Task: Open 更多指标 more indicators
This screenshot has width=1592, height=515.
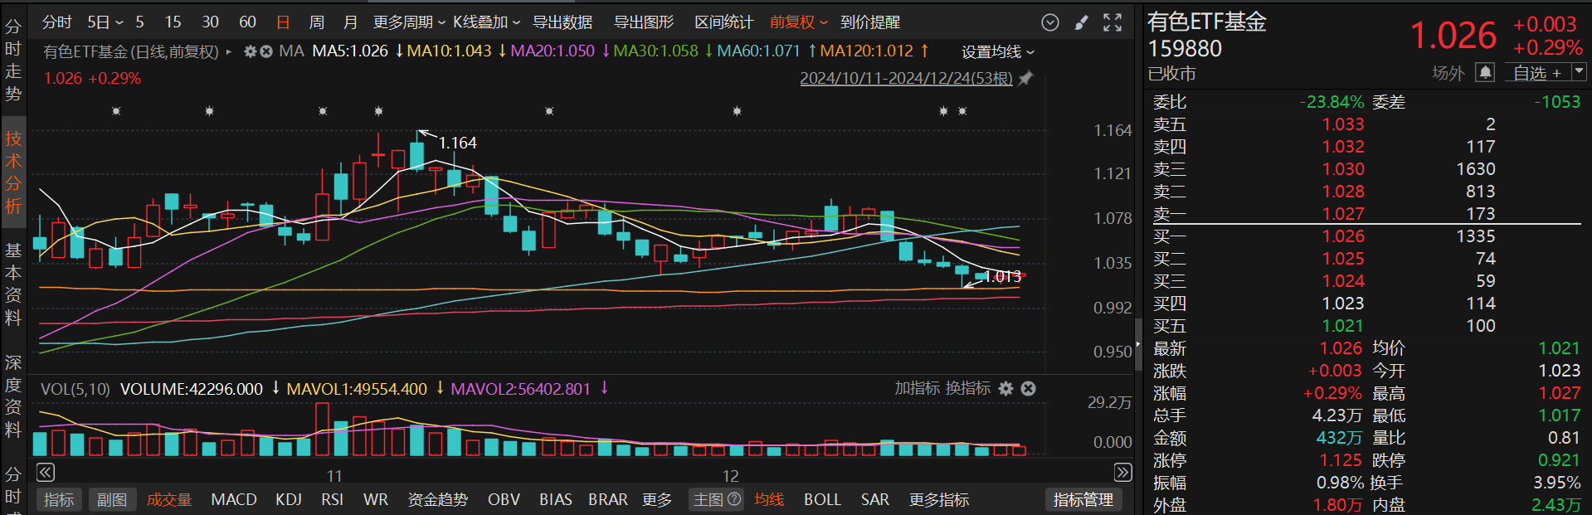Action: (x=939, y=499)
